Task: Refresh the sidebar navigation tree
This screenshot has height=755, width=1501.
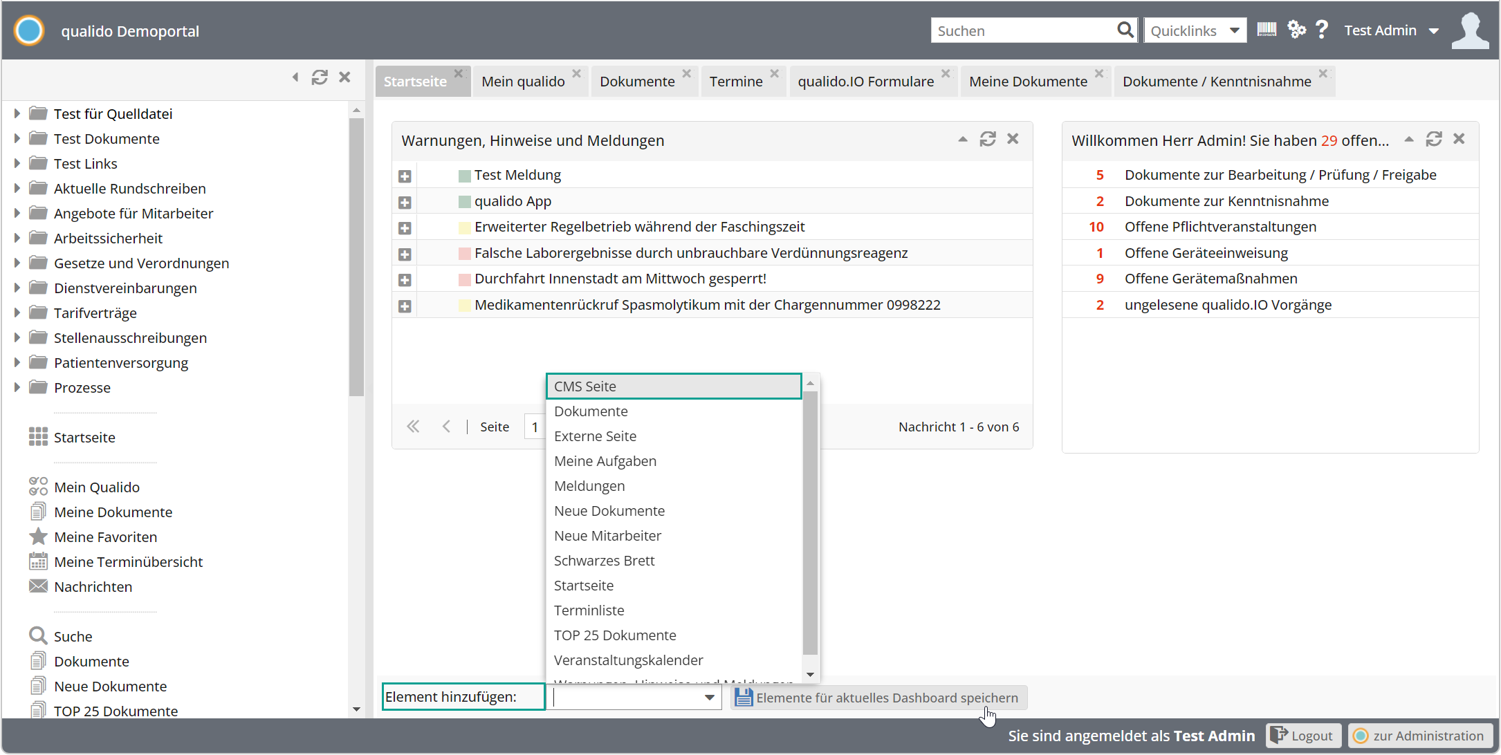Action: 319,77
